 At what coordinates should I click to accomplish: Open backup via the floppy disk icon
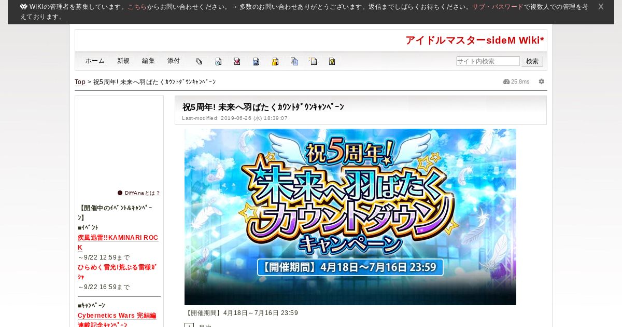click(256, 61)
